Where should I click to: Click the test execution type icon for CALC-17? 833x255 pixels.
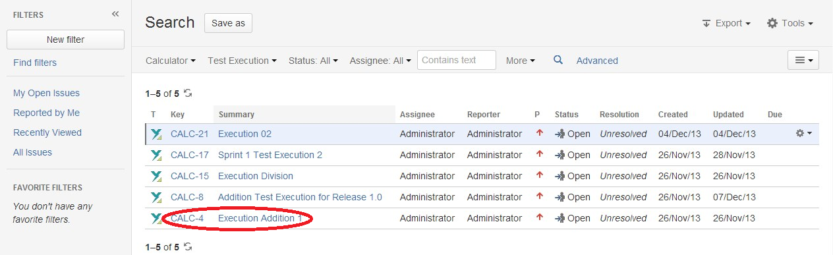pos(156,156)
